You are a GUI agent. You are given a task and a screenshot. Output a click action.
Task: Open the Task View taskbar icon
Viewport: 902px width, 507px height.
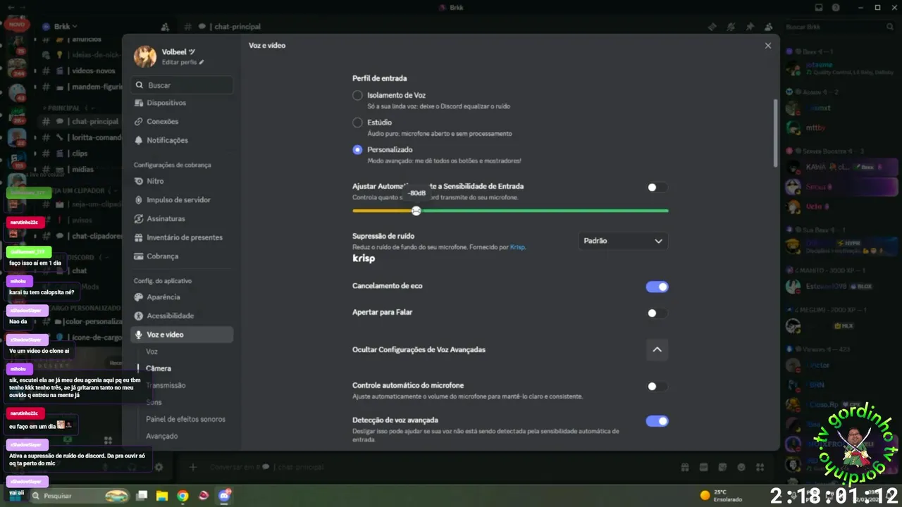(142, 496)
